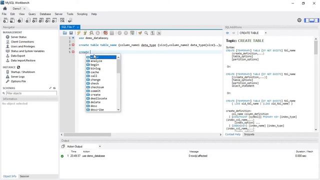Click the create function toolbar icon
320x180 pixels.
(x=54, y=20)
